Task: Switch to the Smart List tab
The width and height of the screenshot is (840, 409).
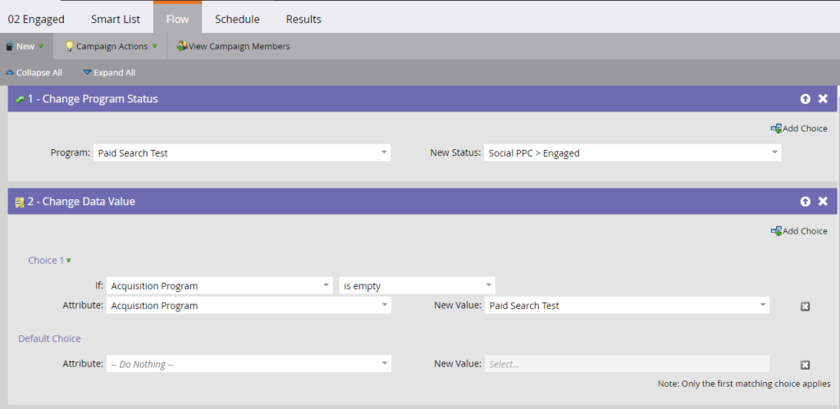Action: click(115, 20)
